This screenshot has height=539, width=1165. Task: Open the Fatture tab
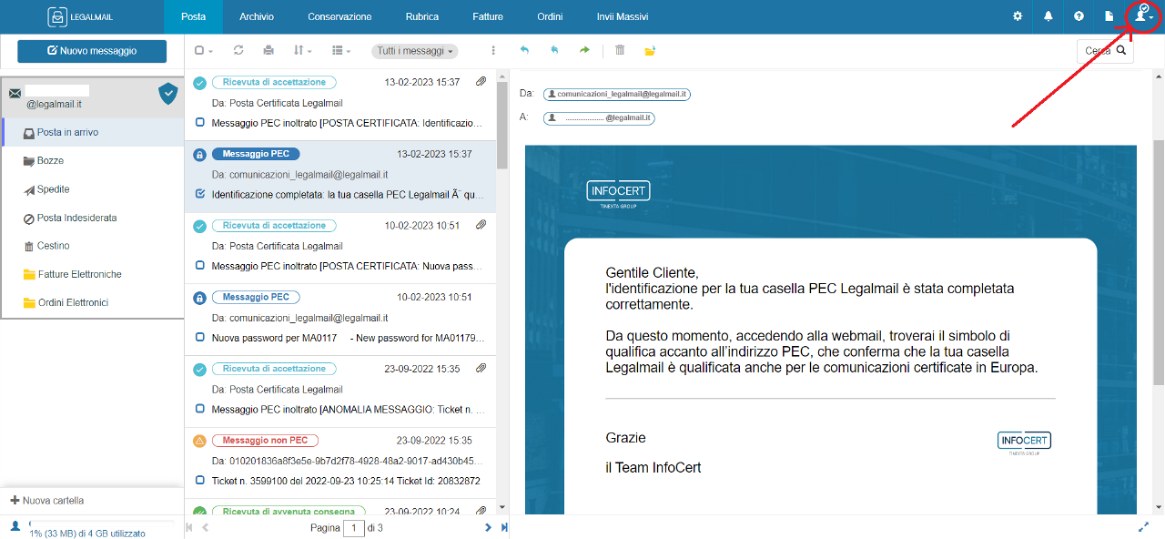(488, 16)
